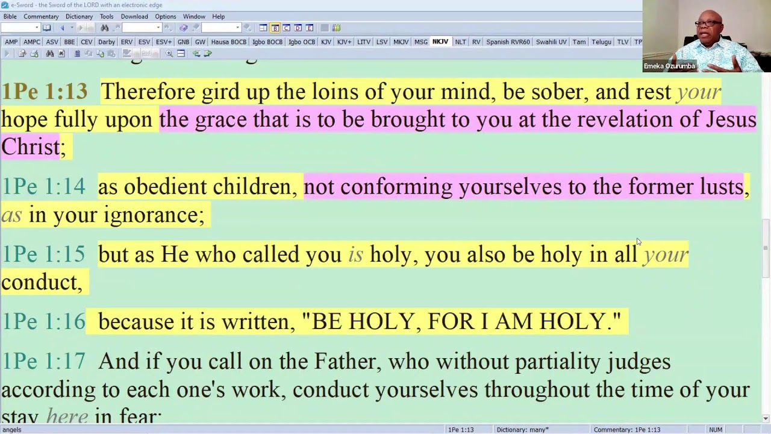Open the Download menu
771x434 pixels.
click(134, 16)
